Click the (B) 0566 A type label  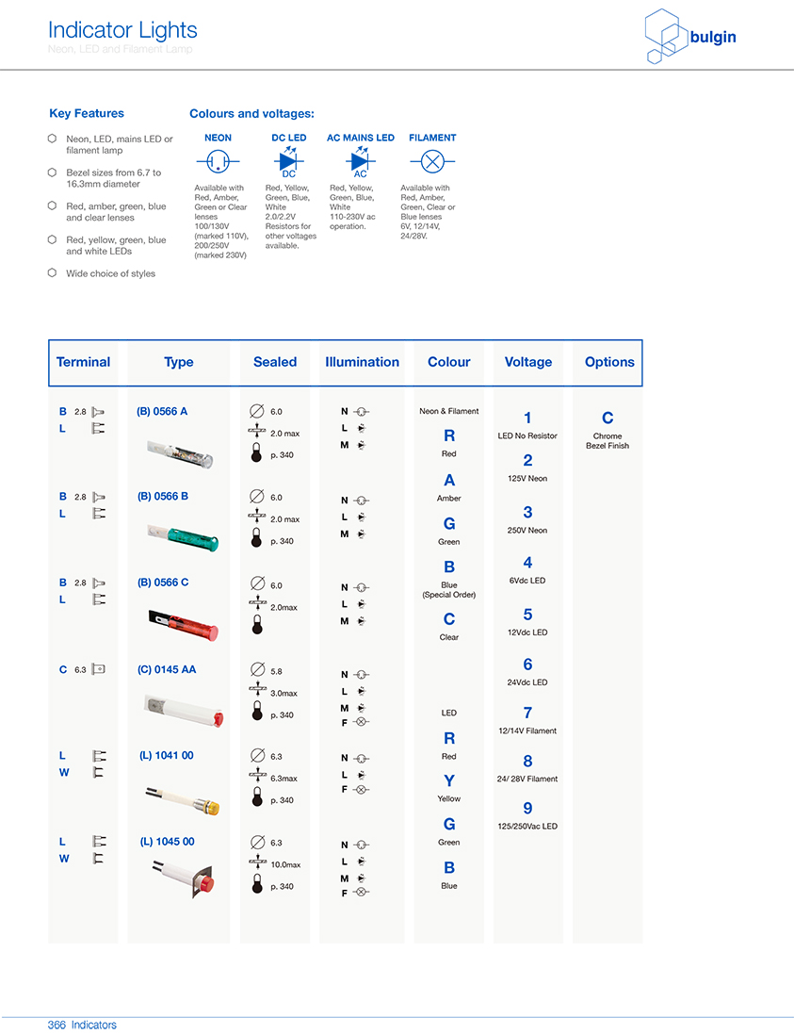click(162, 411)
